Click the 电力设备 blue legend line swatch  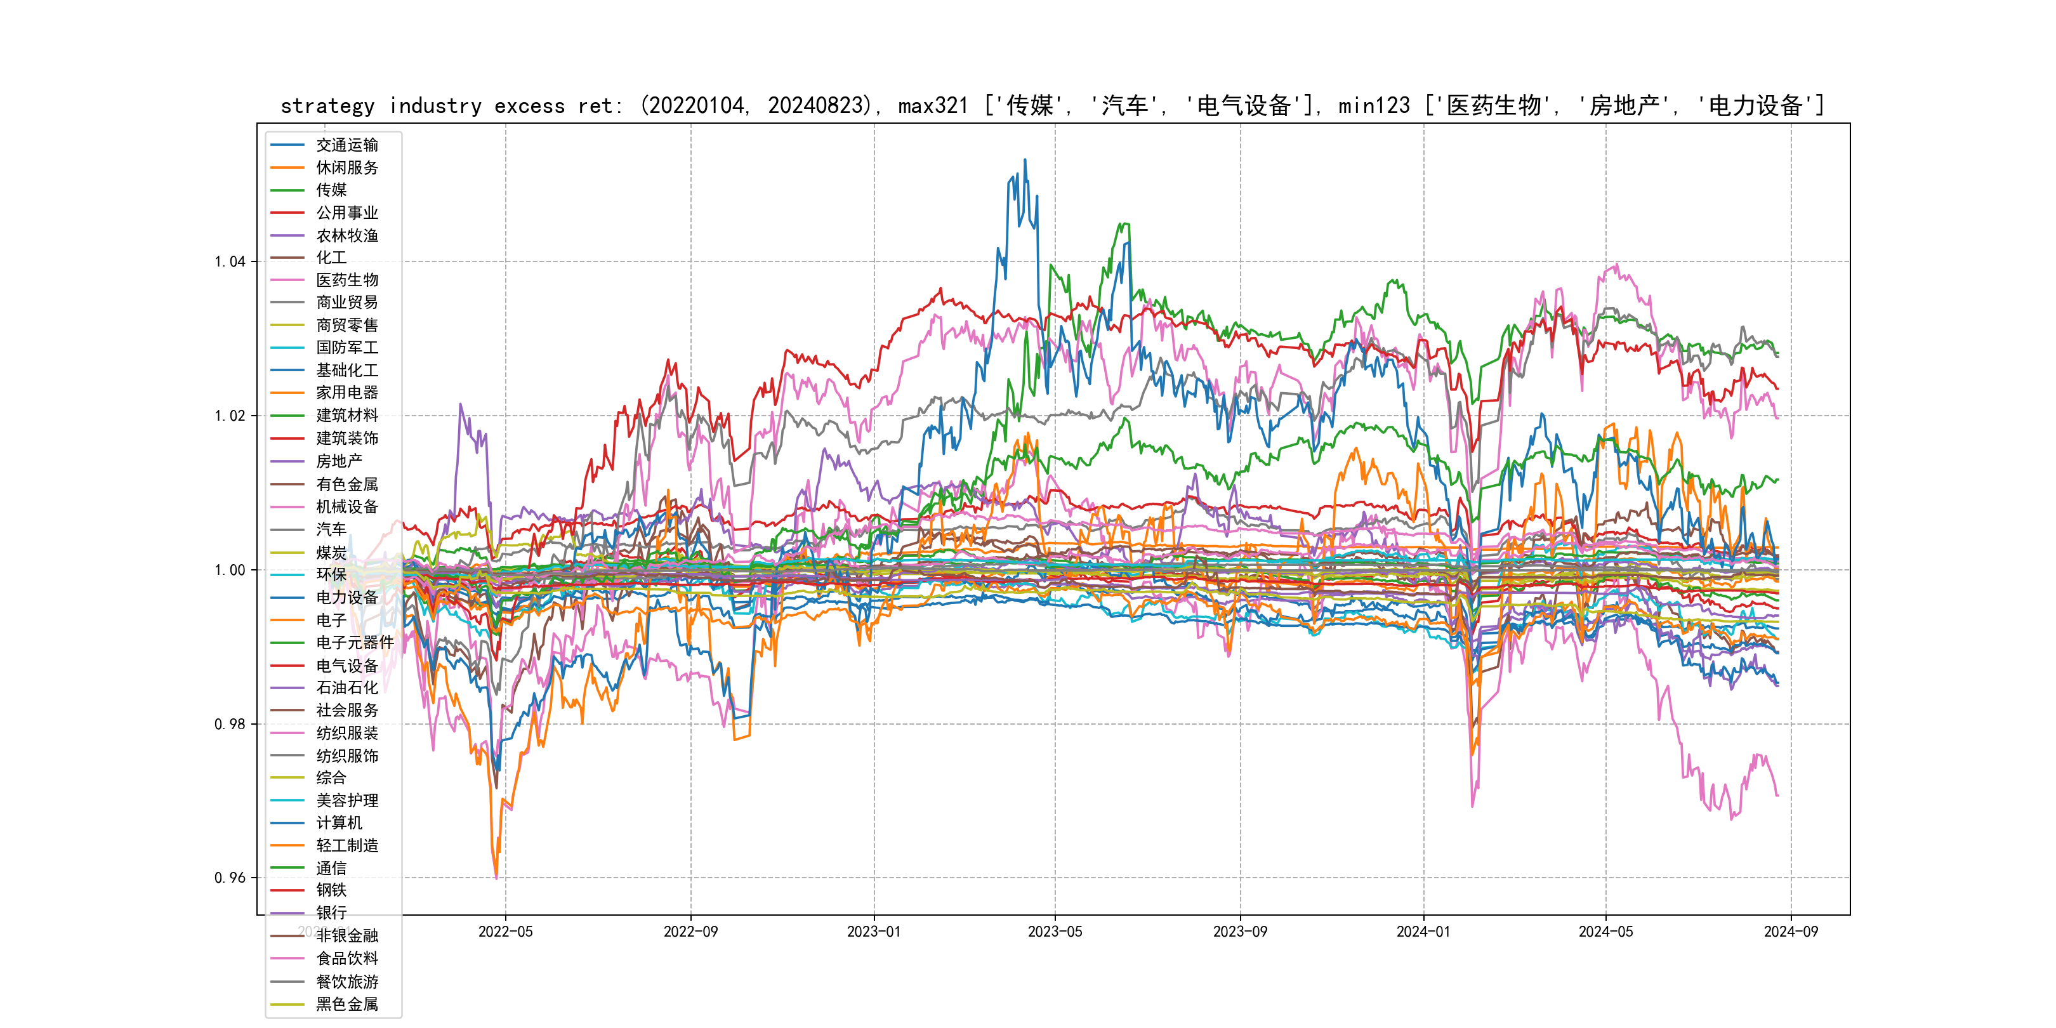(287, 597)
